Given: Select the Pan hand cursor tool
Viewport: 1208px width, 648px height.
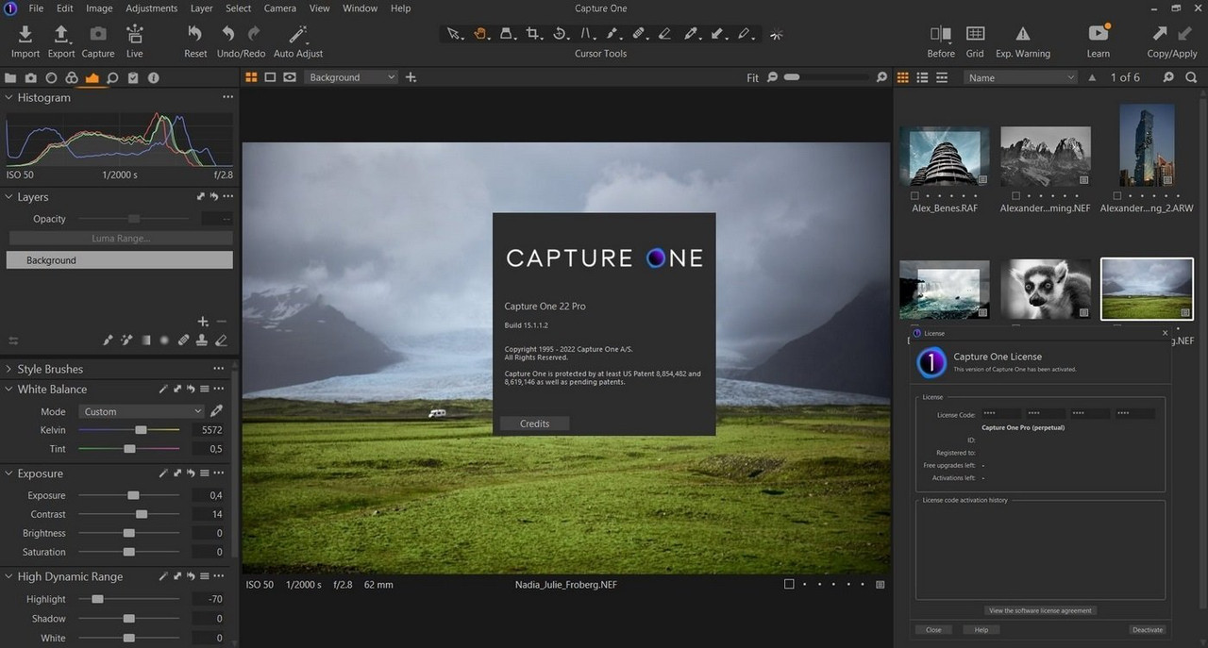Looking at the screenshot, I should pos(480,34).
